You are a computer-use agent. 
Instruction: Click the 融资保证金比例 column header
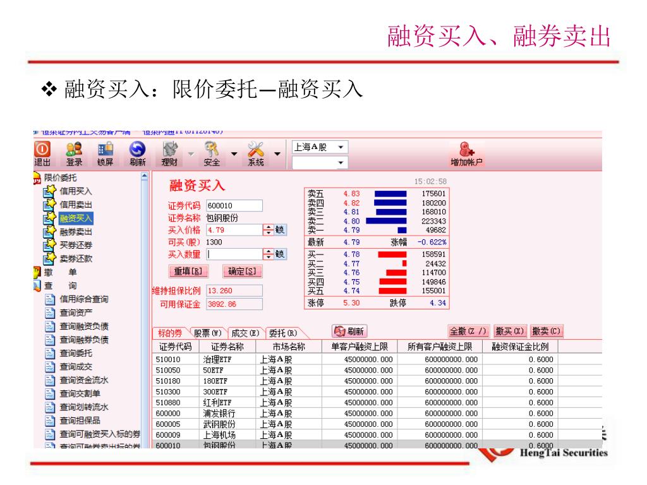coord(521,347)
